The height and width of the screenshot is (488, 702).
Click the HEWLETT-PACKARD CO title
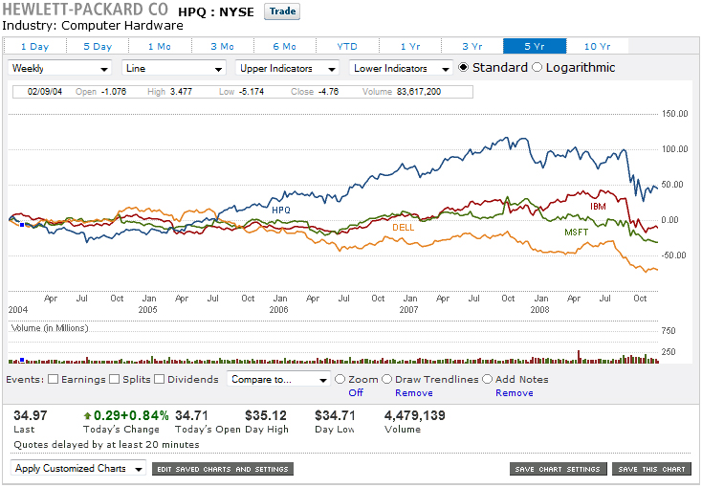click(x=85, y=10)
